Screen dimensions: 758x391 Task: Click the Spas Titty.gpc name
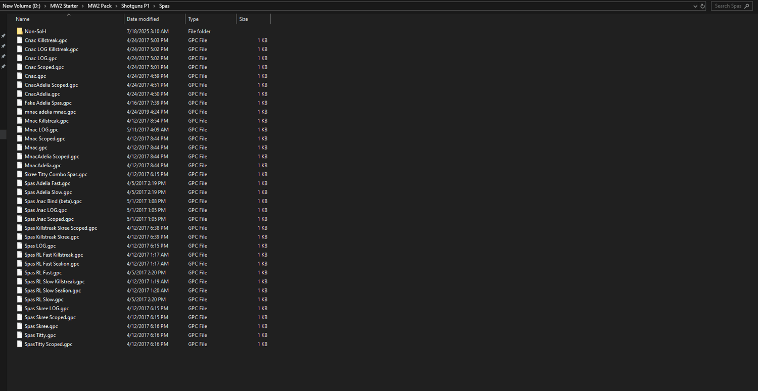[40, 335]
